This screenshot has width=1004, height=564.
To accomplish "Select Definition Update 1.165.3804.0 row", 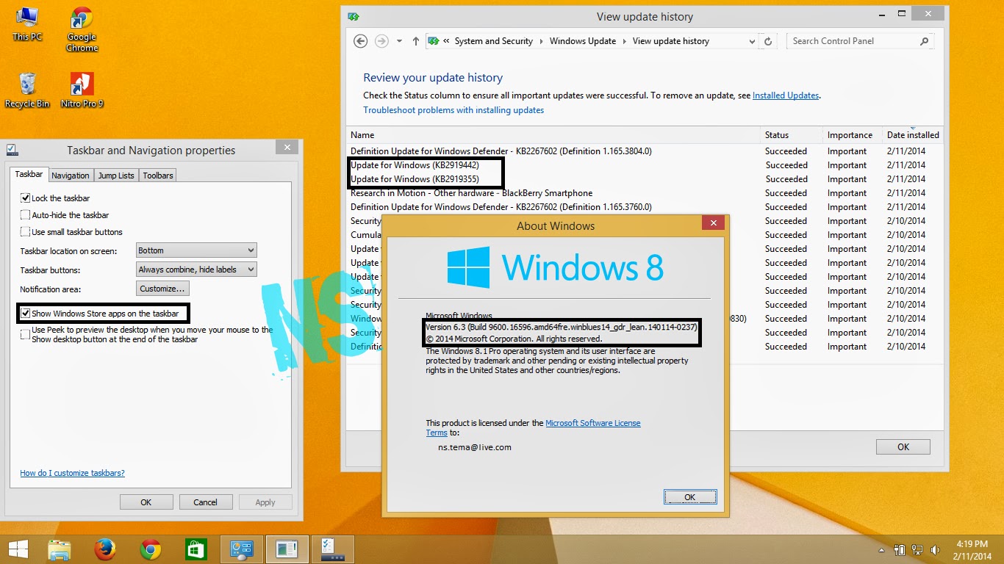I will tap(644, 151).
